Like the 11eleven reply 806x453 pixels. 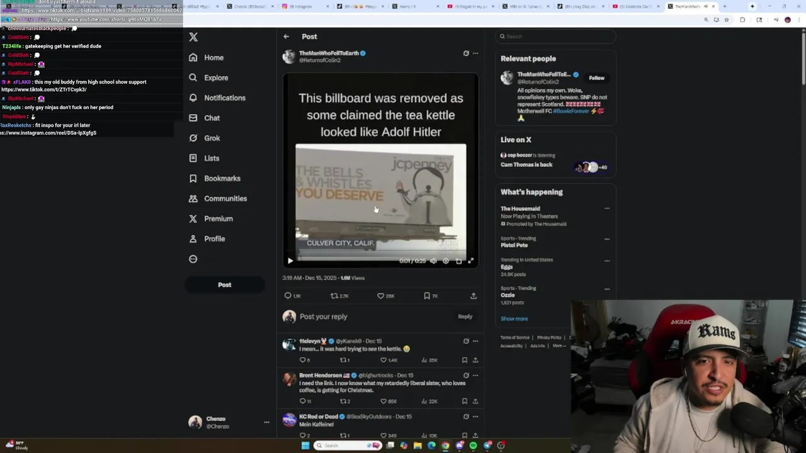point(390,360)
